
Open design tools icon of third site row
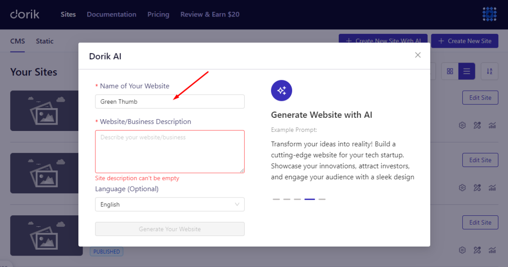click(477, 250)
